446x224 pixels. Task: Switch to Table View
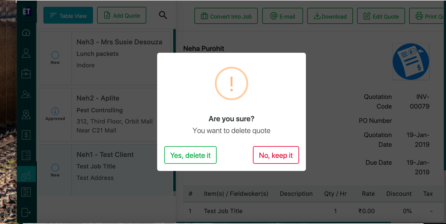68,15
